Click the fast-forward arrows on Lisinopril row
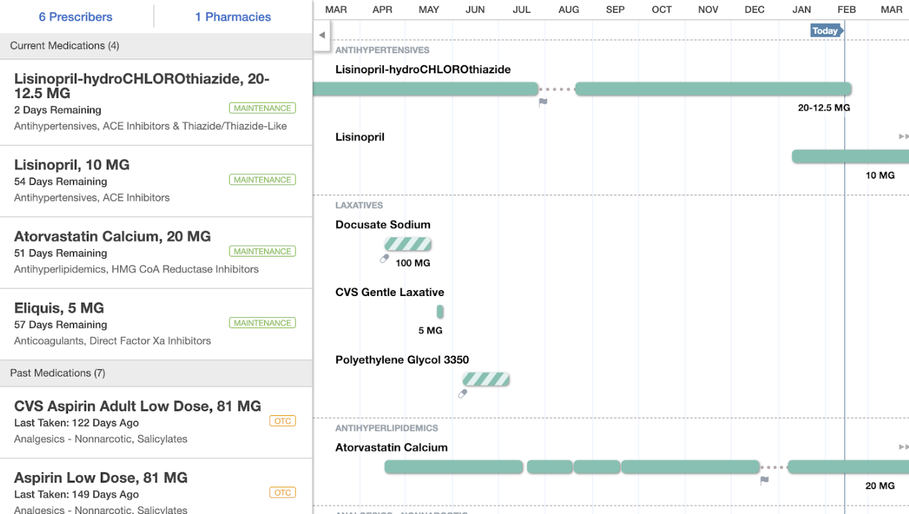Viewport: 909px width, 514px height. (x=904, y=137)
